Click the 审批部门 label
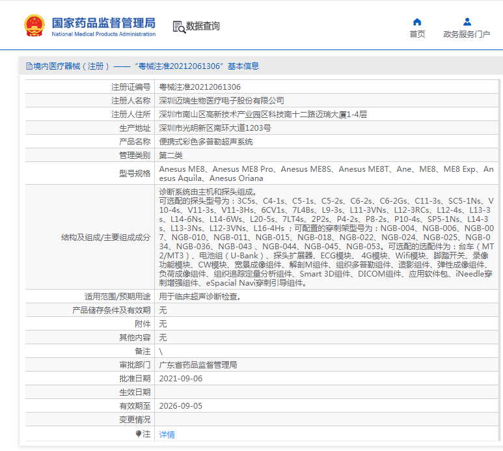Viewport: 503px width, 451px height. coord(135,365)
